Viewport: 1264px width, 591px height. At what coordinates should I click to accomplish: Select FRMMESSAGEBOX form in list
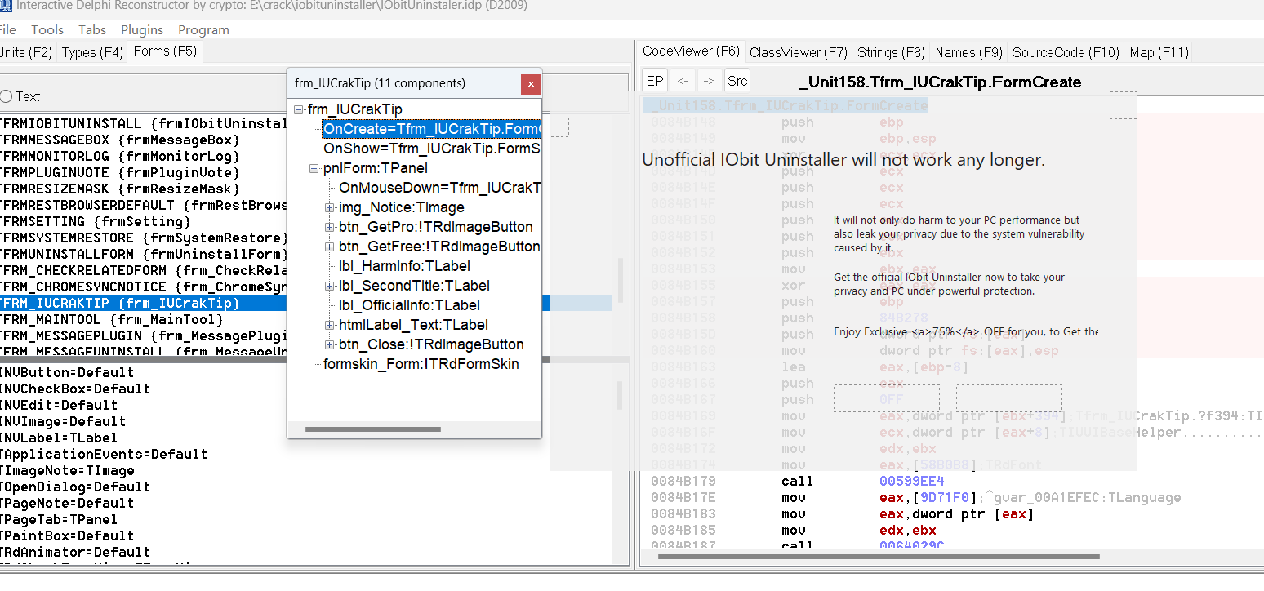(144, 140)
